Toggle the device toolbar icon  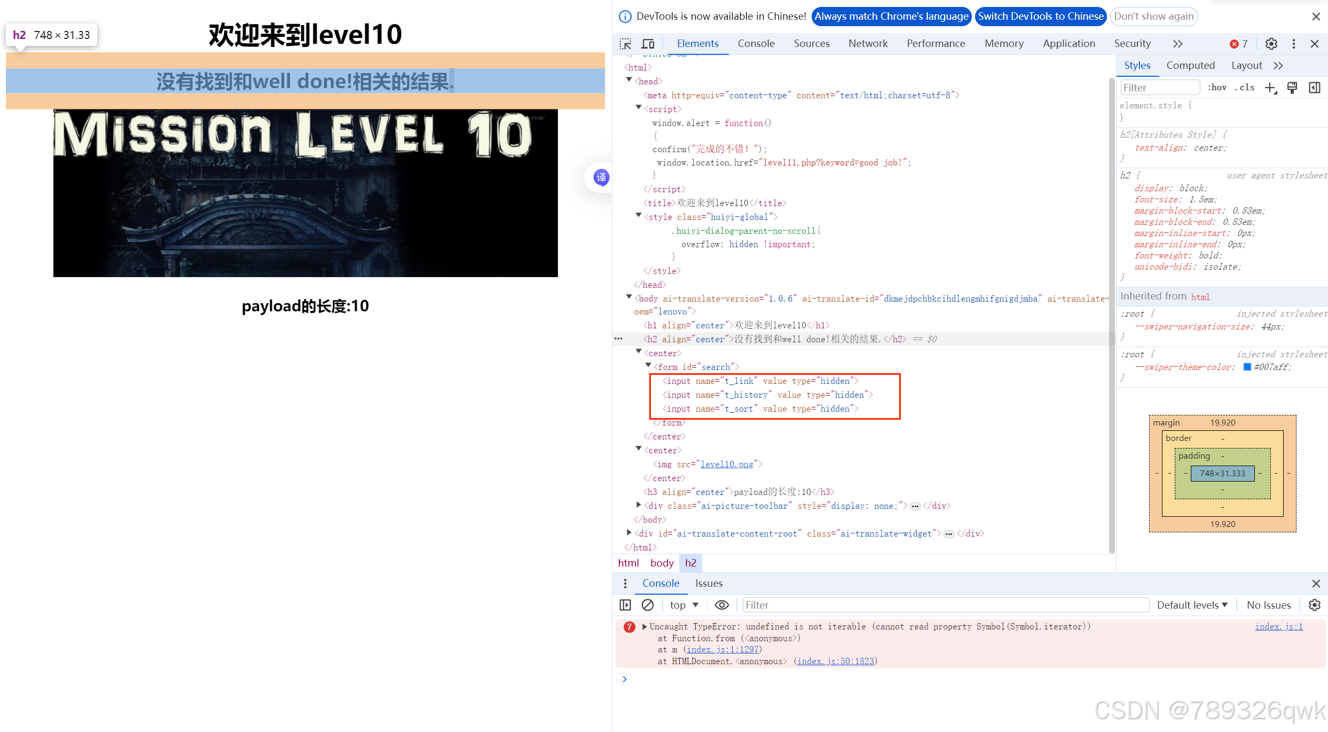pos(648,44)
